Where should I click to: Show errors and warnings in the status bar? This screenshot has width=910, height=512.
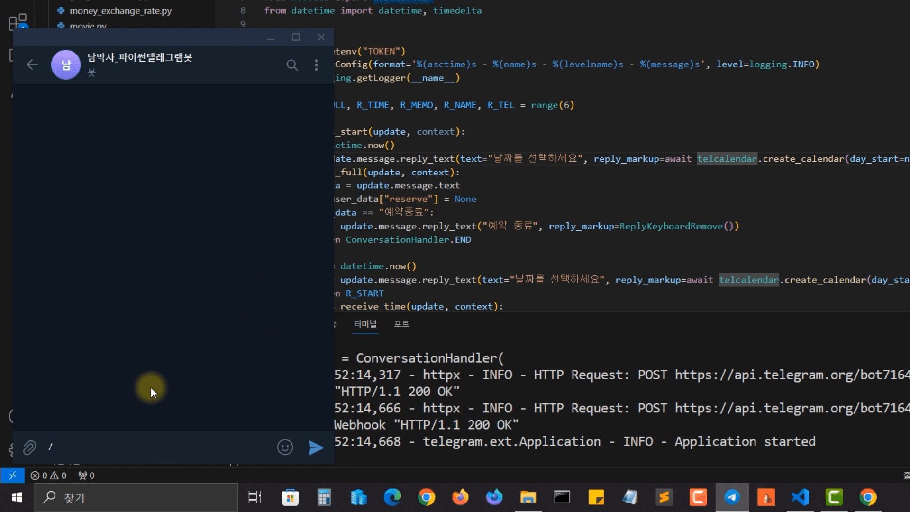point(48,475)
